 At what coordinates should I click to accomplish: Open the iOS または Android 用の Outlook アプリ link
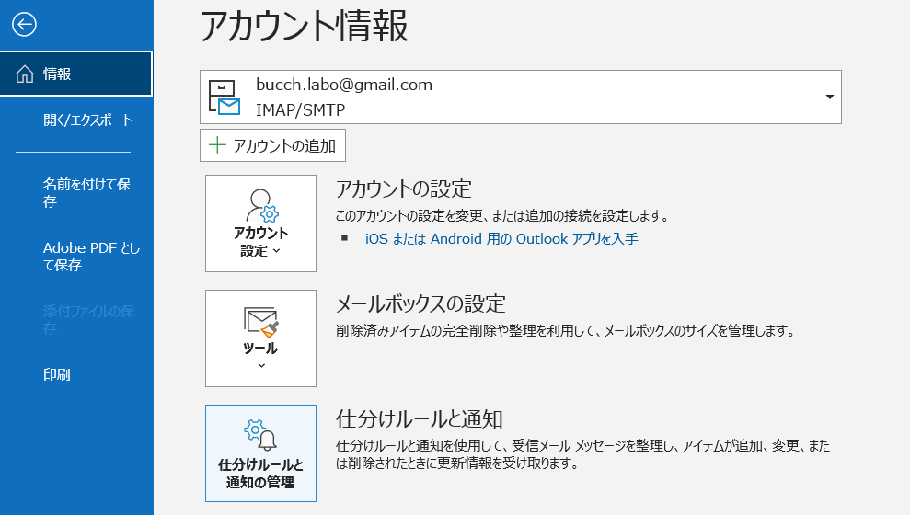point(501,239)
